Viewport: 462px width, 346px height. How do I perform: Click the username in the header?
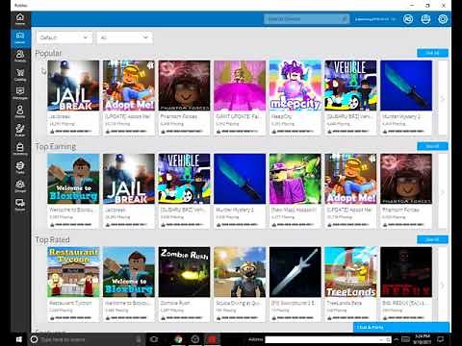pyautogui.click(x=374, y=19)
